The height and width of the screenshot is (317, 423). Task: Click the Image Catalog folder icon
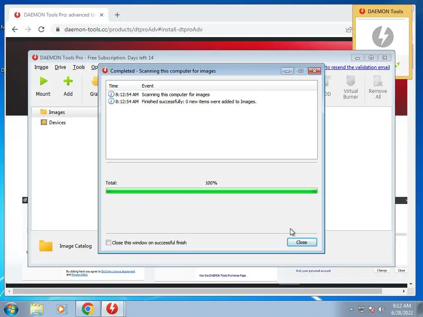[x=46, y=246]
